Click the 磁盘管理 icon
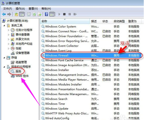This screenshot has width=144, height=120. [x=13, y=62]
